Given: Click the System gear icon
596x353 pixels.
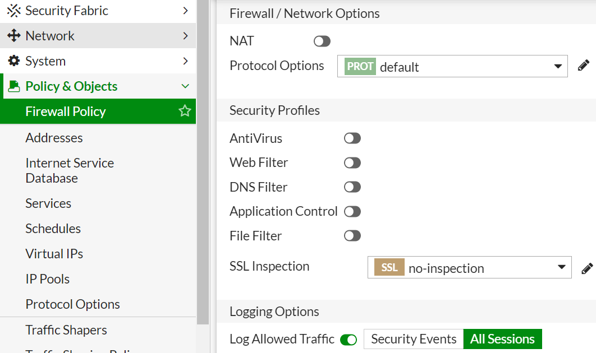Looking at the screenshot, I should pos(14,61).
